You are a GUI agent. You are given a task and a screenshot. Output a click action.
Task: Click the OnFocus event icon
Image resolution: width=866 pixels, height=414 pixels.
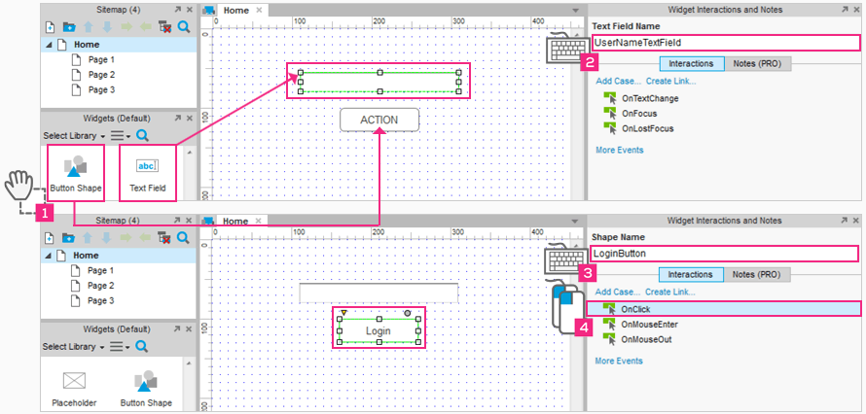(x=610, y=113)
